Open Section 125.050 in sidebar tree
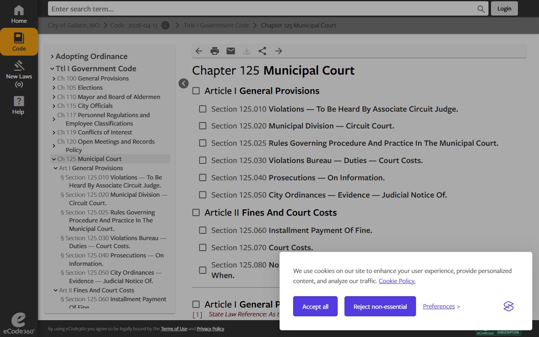This screenshot has height=337, width=539. (x=112, y=277)
